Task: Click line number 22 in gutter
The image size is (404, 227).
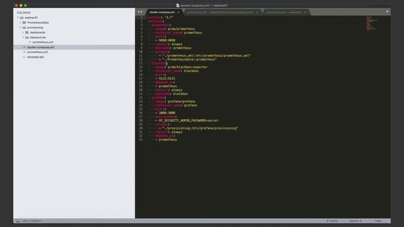Action: point(141,98)
